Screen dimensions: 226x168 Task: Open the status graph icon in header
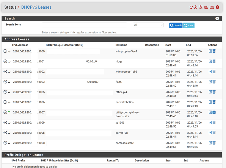pos(206,7)
